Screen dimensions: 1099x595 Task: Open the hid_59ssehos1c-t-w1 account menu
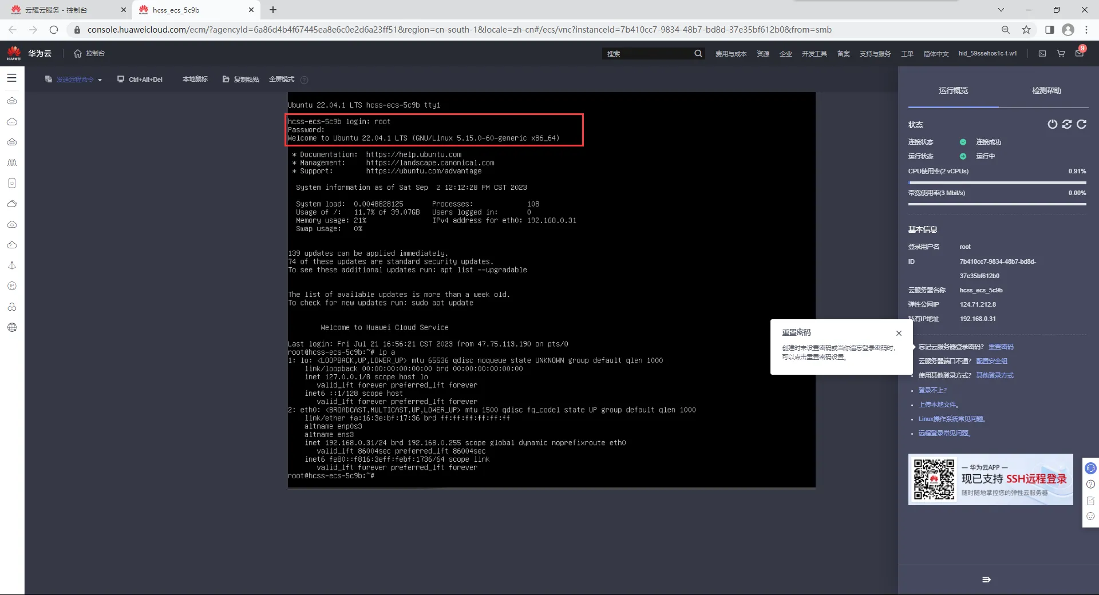coord(988,54)
